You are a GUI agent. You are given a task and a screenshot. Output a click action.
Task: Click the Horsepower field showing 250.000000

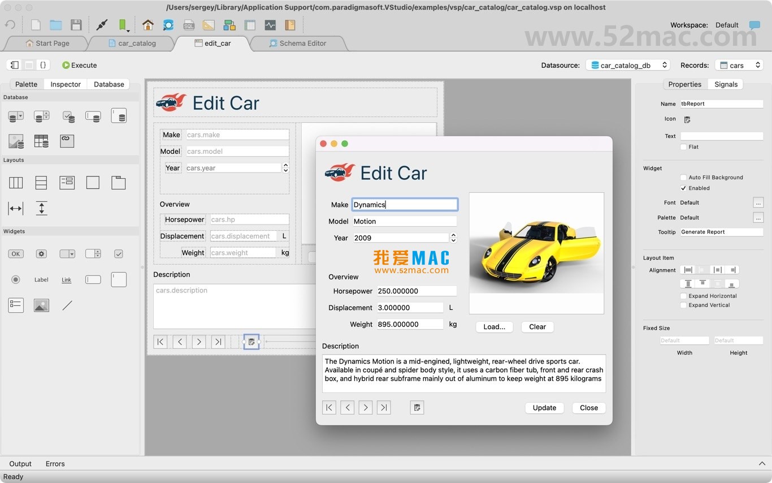pyautogui.click(x=416, y=291)
